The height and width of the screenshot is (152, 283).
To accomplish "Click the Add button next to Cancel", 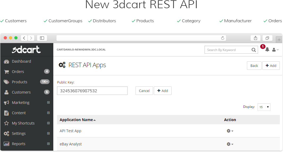I will point(163,91).
